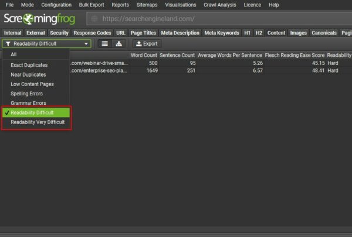Switch to the Response Codes tab
This screenshot has width=352, height=237.
[92, 33]
